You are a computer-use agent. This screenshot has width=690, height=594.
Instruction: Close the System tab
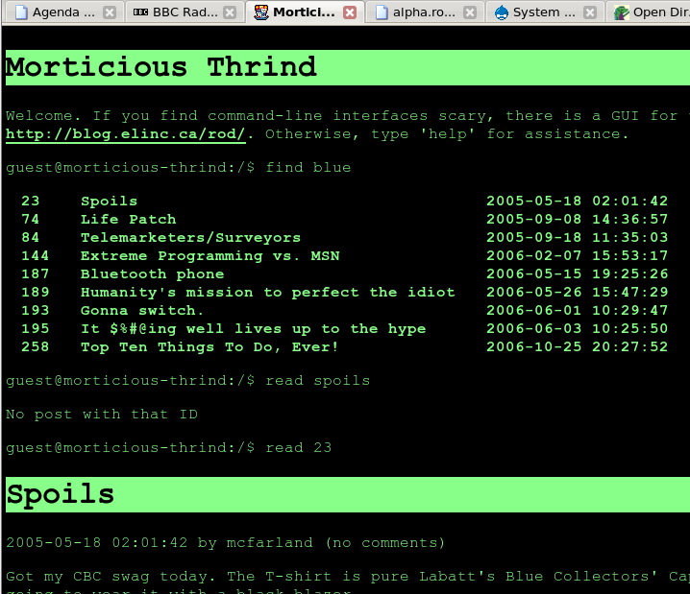[590, 12]
